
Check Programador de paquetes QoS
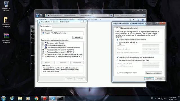tap(43, 45)
